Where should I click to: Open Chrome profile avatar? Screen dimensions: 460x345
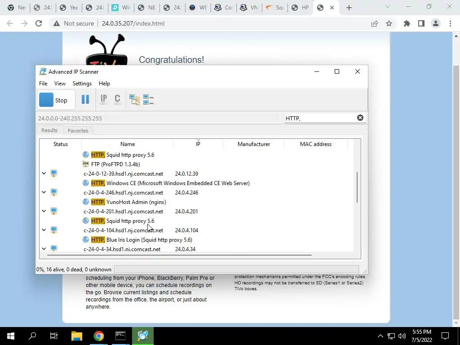pyautogui.click(x=436, y=23)
